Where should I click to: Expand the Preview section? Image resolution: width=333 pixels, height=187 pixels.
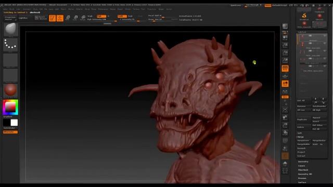coord(302,178)
